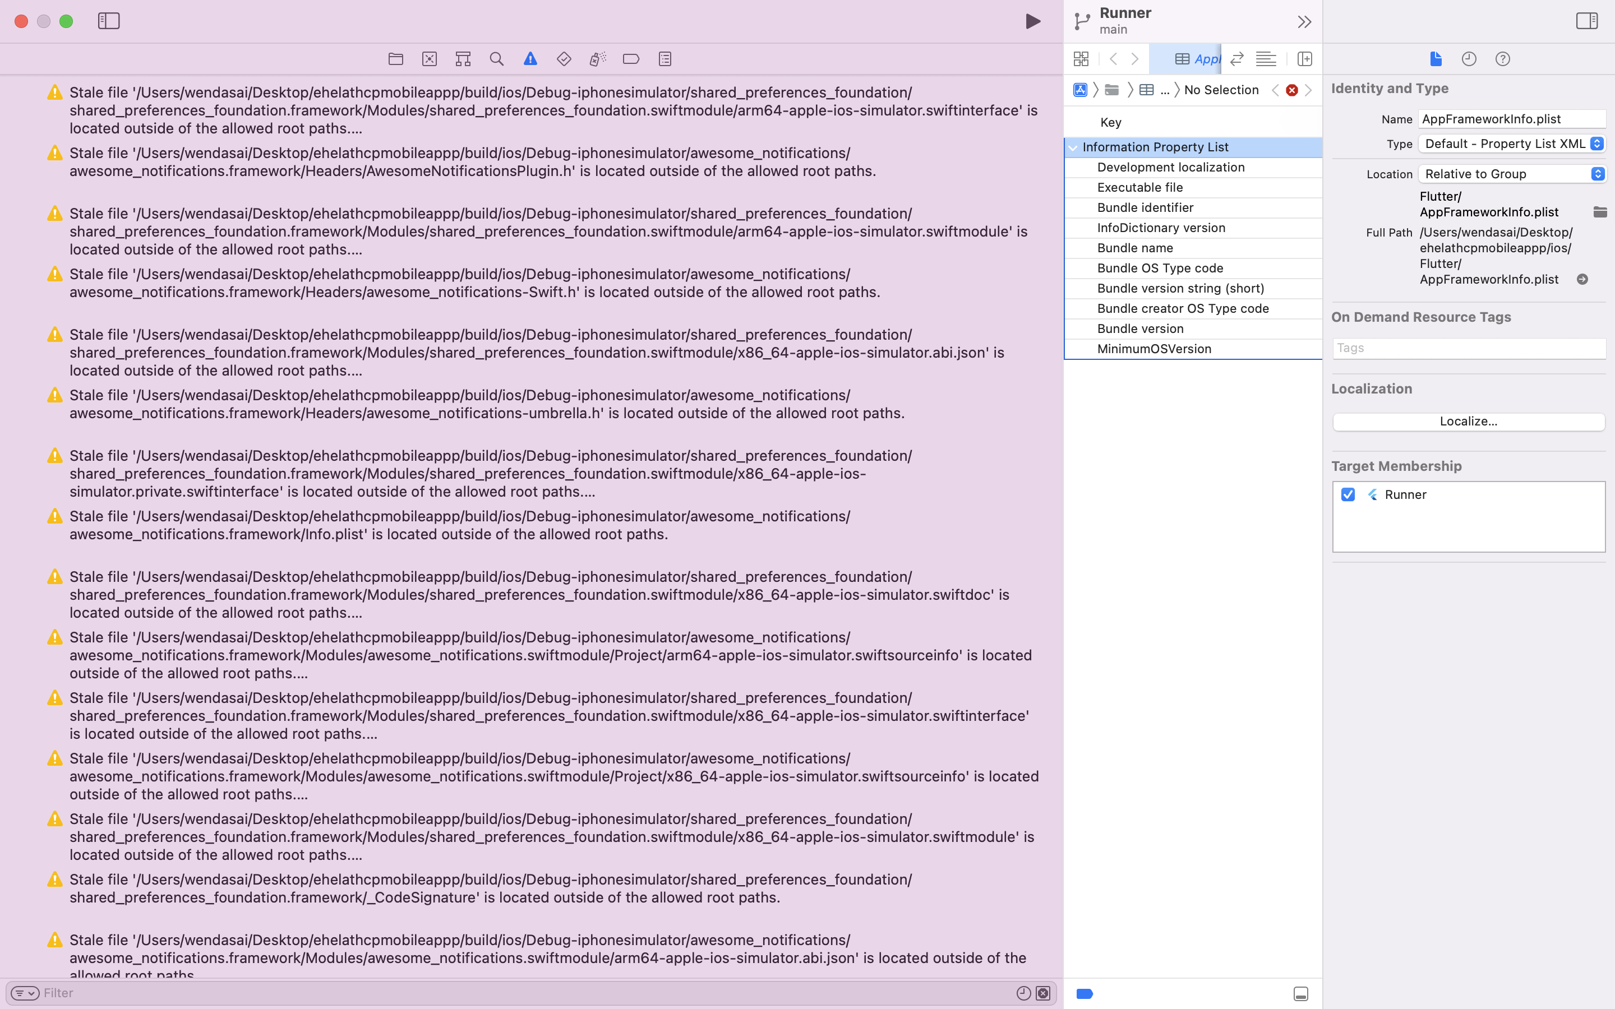Uncheck Runner in Target Membership
The width and height of the screenshot is (1615, 1009).
[x=1348, y=494]
